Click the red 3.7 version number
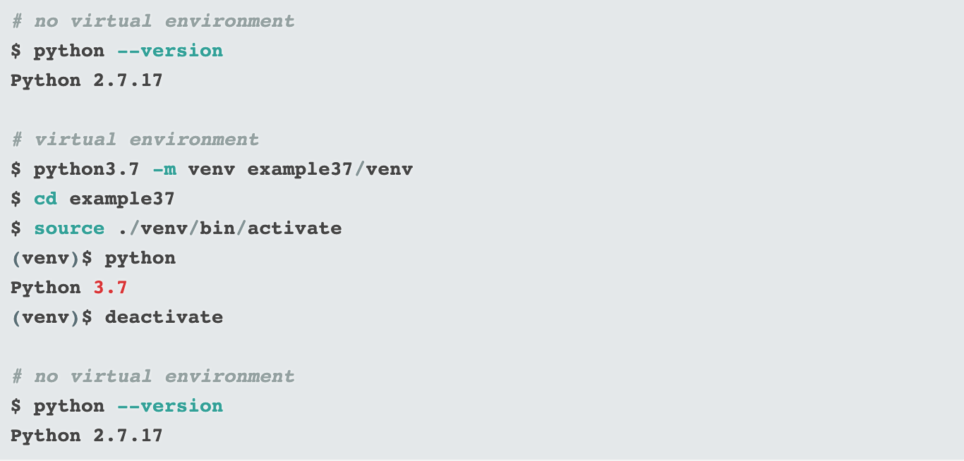 (111, 288)
